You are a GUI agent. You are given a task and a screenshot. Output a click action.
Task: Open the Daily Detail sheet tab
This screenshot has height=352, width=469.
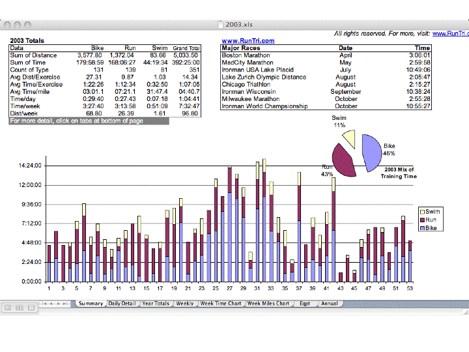pos(122,304)
